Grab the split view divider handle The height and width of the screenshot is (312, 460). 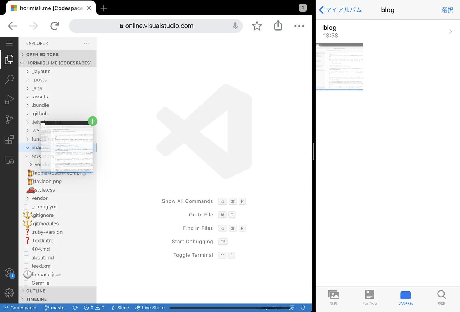pyautogui.click(x=314, y=151)
